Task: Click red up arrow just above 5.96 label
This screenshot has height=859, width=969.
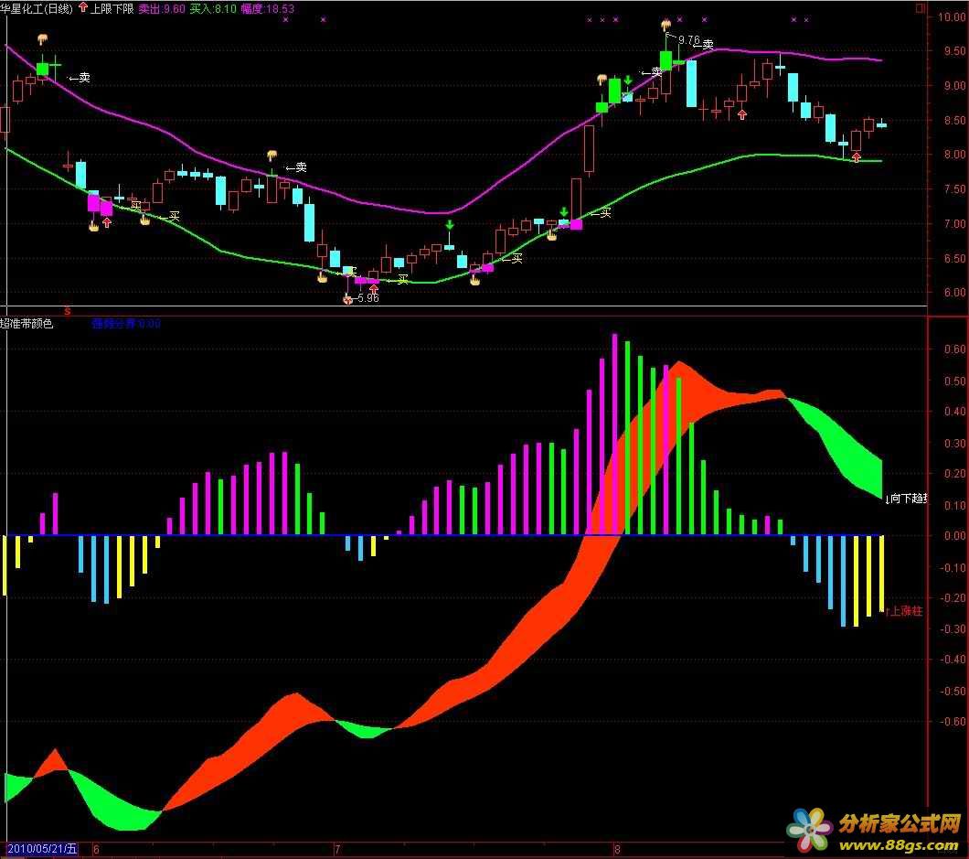Action: (x=373, y=289)
